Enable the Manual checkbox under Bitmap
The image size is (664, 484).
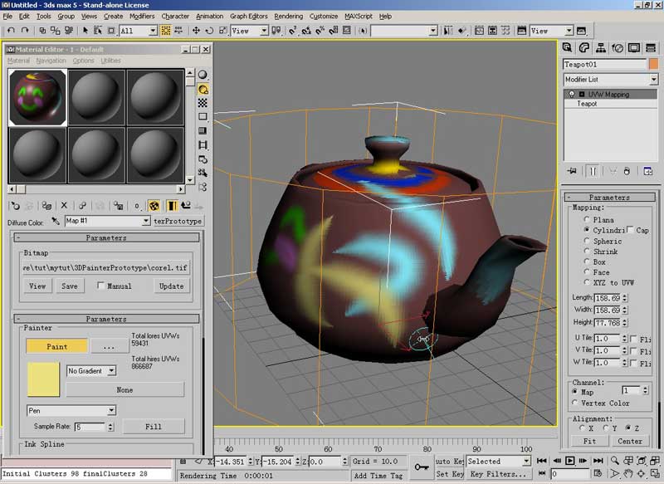pos(100,286)
